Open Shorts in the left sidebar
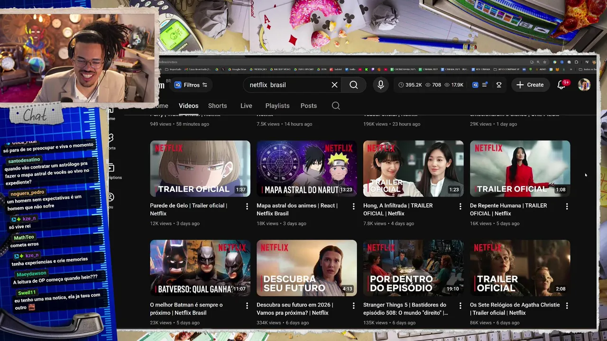Screen dimensions: 607x341 tap(111, 141)
